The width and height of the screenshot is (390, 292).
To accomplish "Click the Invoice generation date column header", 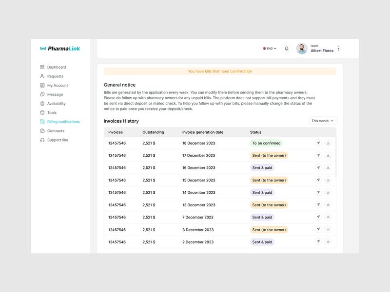I will 203,132.
